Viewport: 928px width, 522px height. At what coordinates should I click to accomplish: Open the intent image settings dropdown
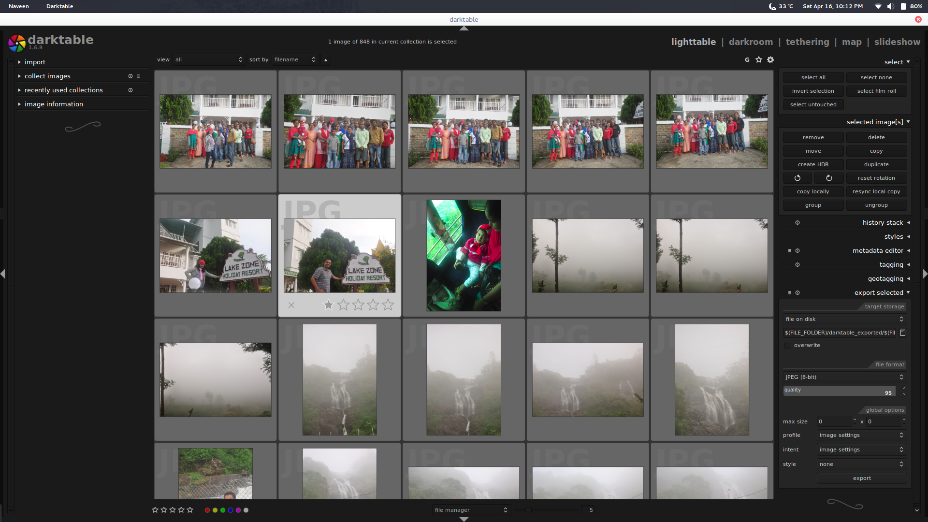[x=861, y=450]
